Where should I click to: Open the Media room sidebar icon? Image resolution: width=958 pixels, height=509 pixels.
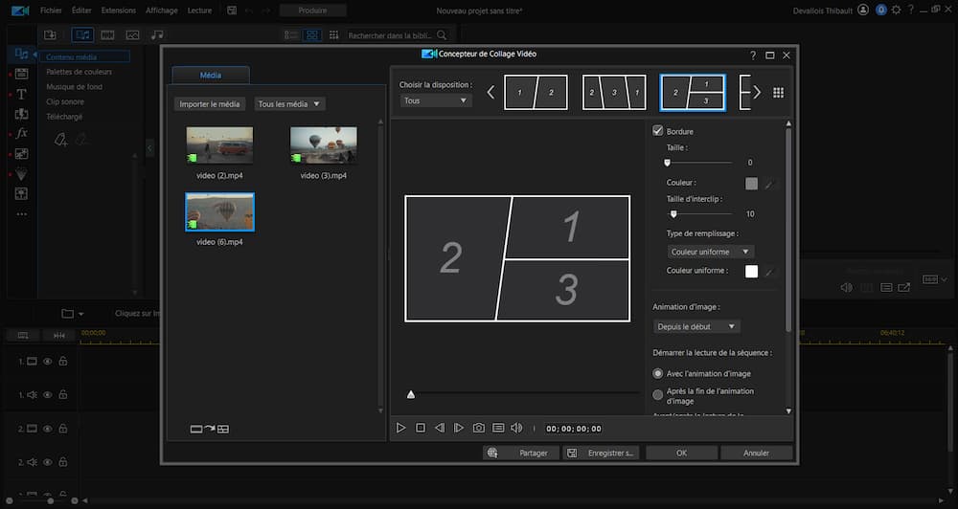click(x=21, y=55)
